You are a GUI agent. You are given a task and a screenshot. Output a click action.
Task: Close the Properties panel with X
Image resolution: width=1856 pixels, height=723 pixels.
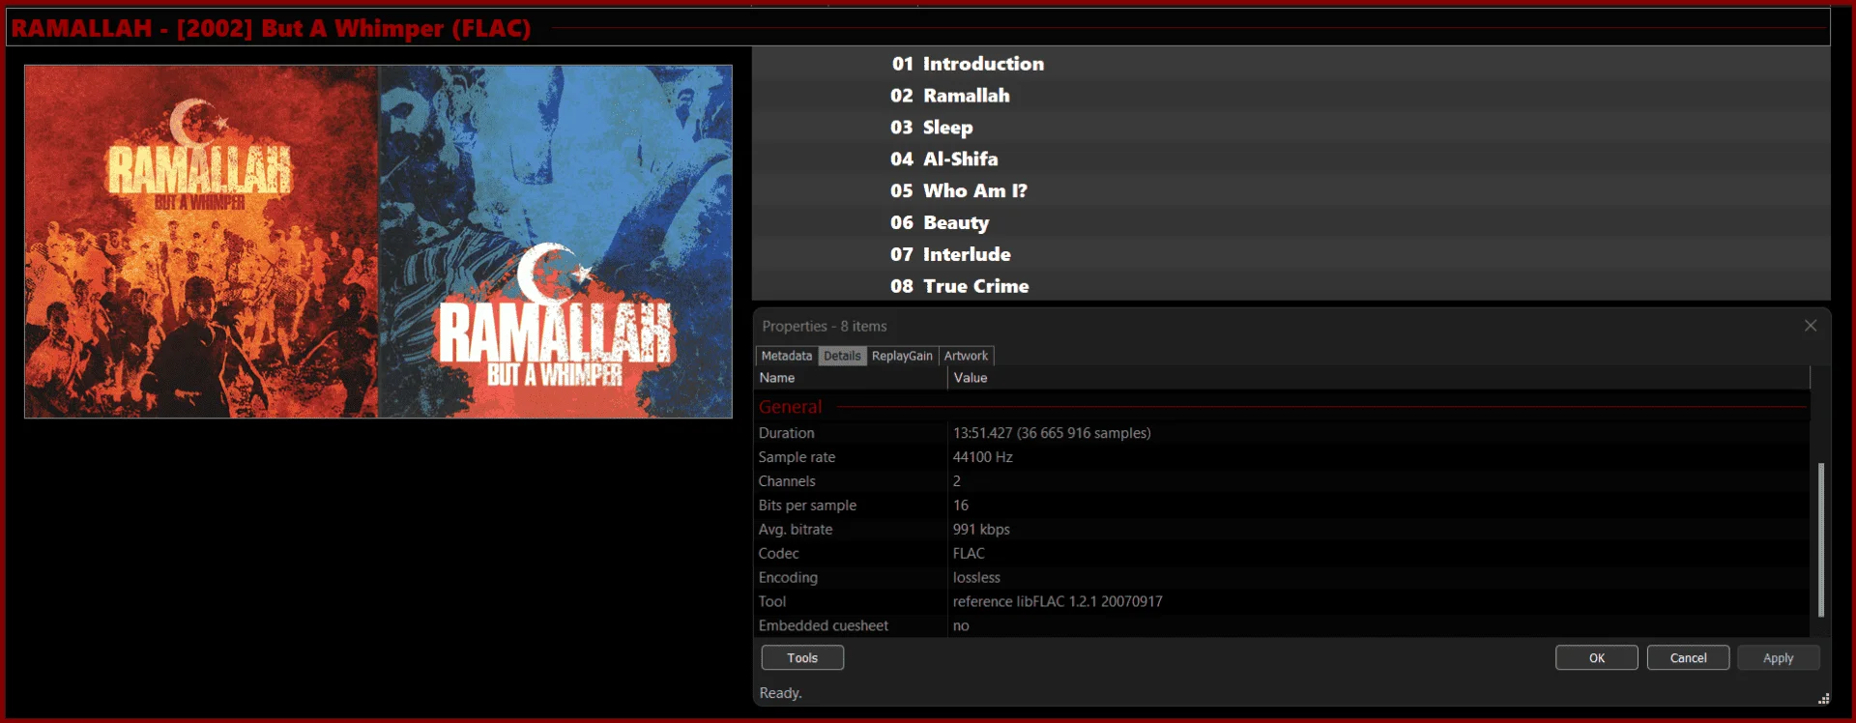point(1811,326)
